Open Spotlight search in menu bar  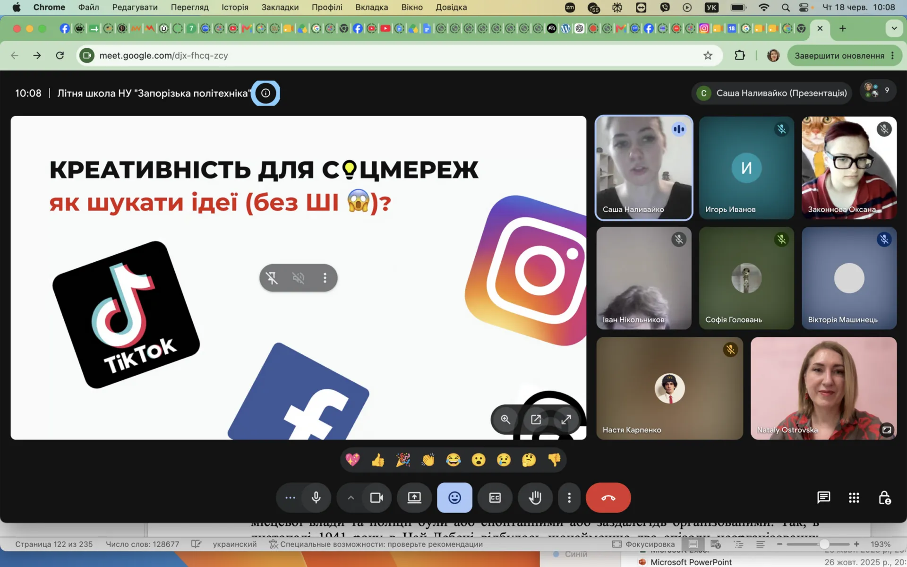(786, 7)
